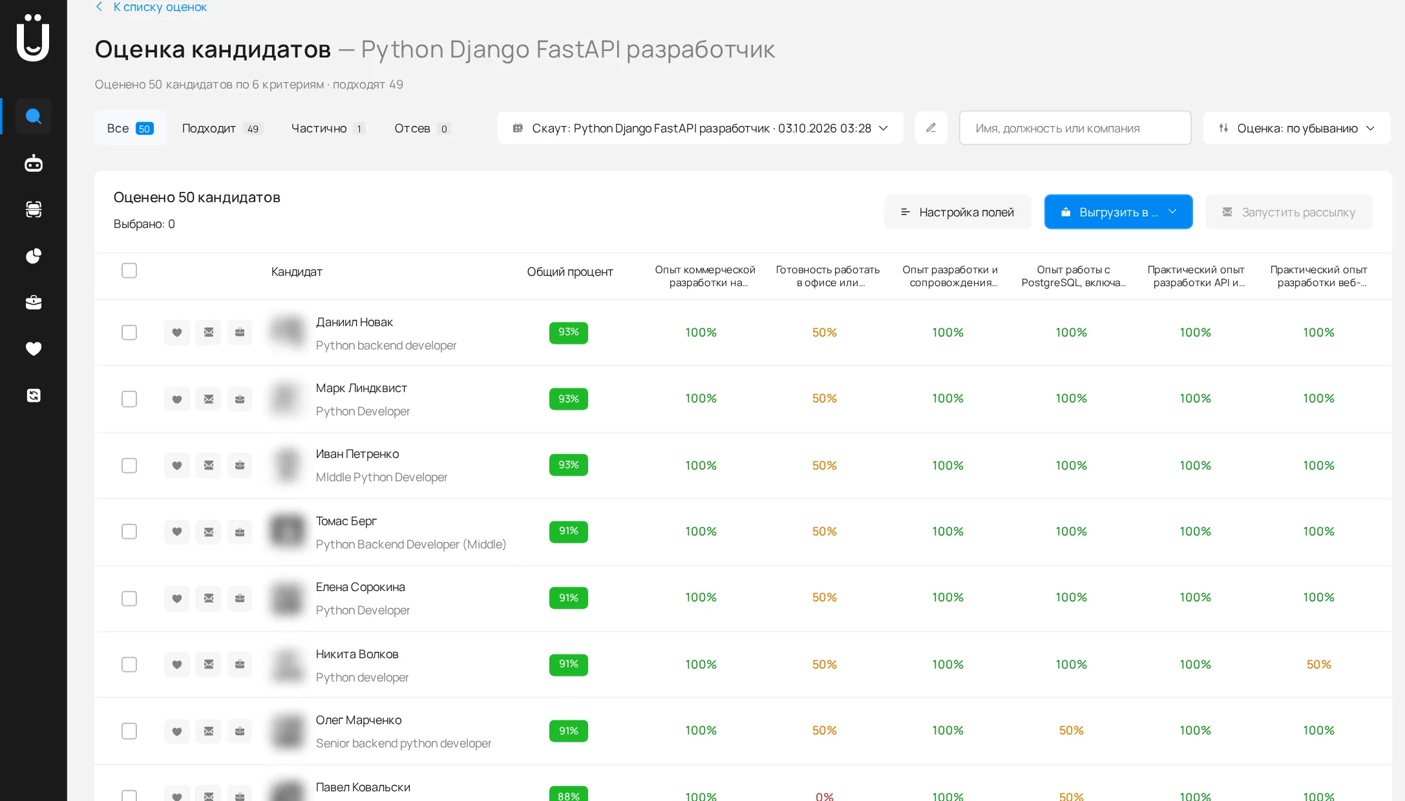The image size is (1405, 801).
Task: Switch to the Частично tab
Action: (x=328, y=128)
